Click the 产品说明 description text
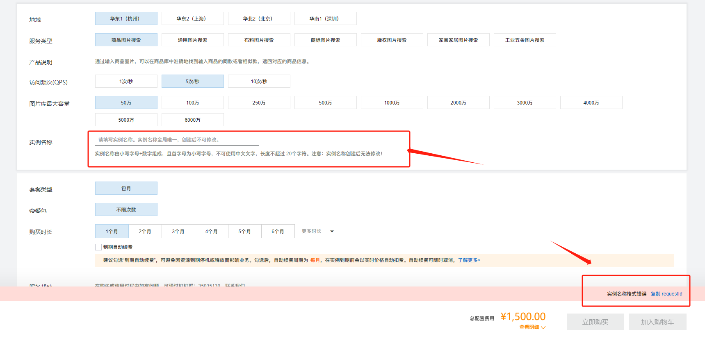Screen dimensions: 705x341 pos(203,61)
